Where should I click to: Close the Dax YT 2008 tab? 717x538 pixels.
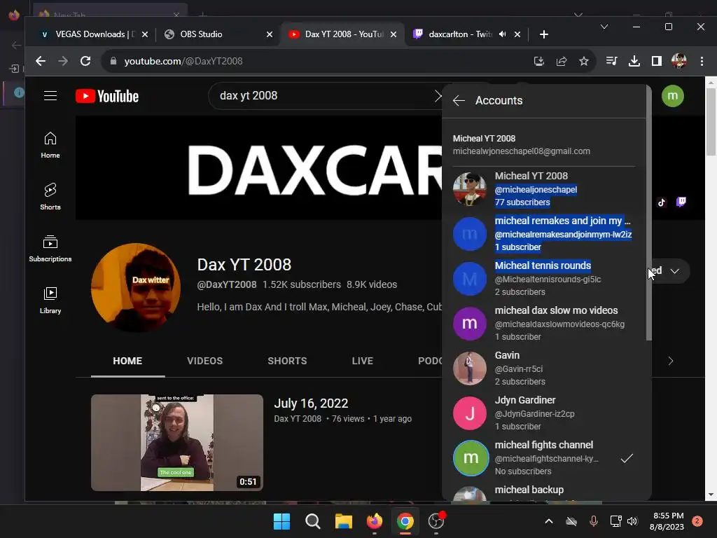point(394,34)
